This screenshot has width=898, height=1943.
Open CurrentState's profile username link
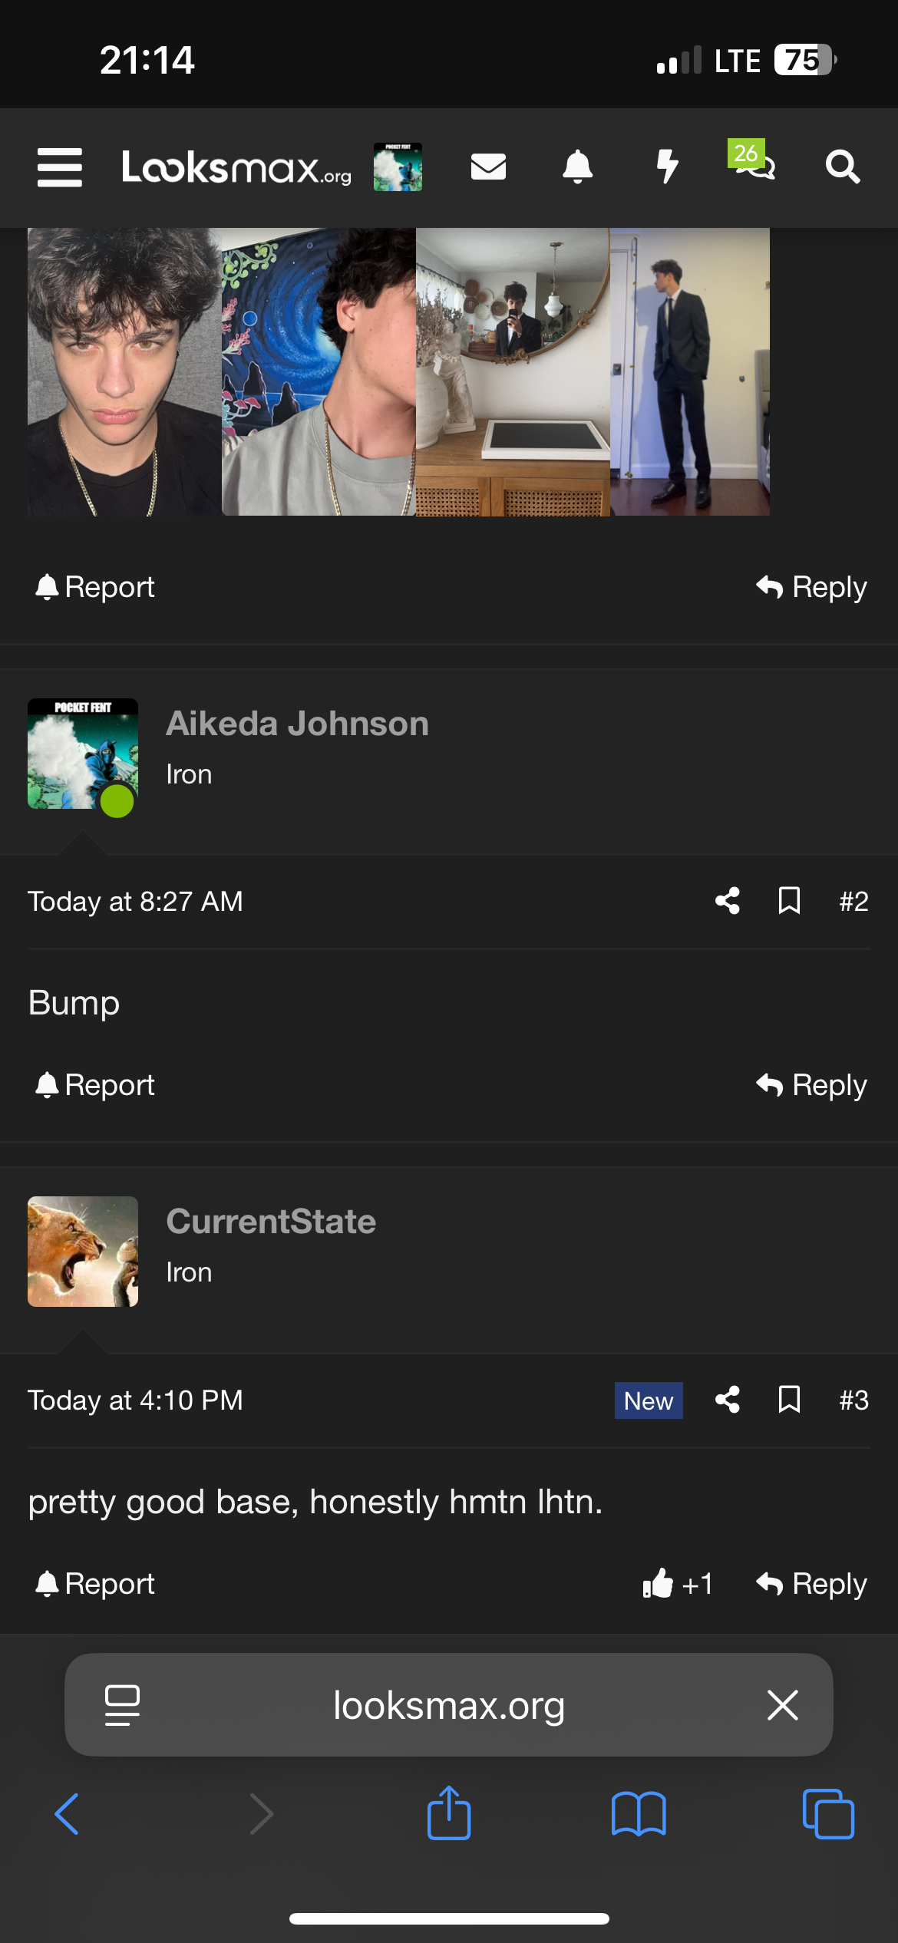point(271,1222)
